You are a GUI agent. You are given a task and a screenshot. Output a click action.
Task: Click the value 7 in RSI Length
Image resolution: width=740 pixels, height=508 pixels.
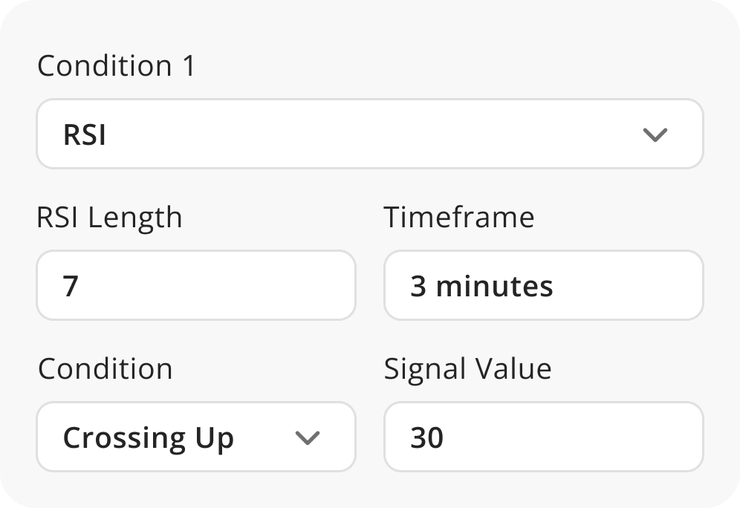[x=71, y=286]
